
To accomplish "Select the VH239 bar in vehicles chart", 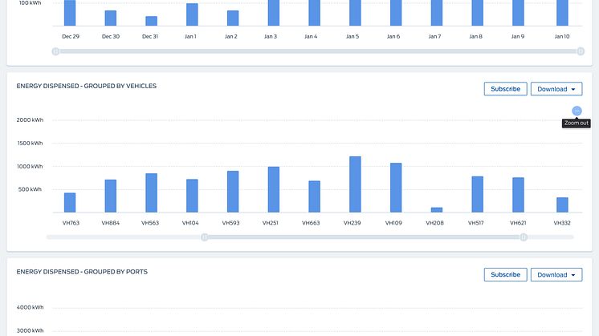I will click(355, 184).
